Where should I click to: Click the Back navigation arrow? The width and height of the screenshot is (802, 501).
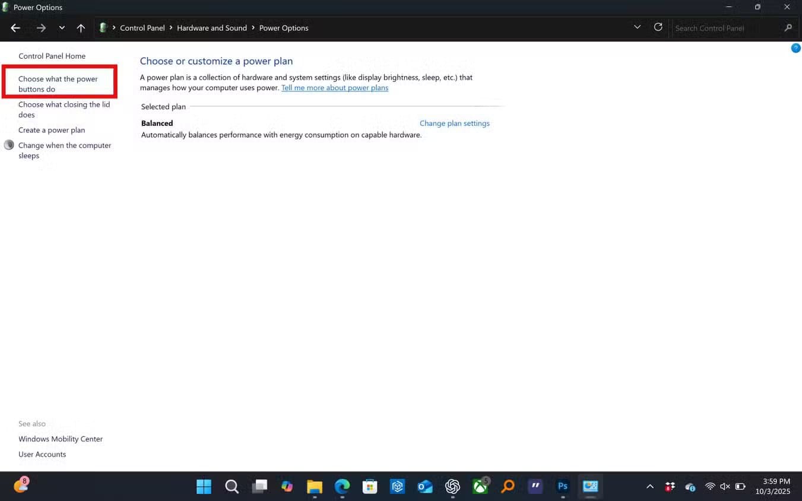point(15,28)
